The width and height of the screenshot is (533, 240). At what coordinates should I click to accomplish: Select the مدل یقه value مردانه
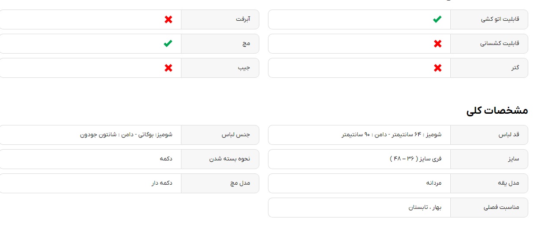click(433, 183)
